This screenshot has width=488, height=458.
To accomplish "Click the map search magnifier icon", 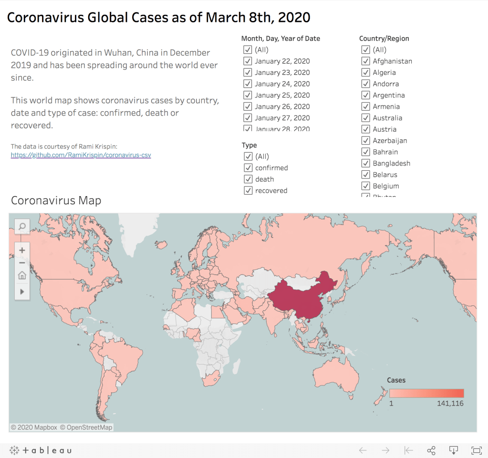I will tap(22, 227).
